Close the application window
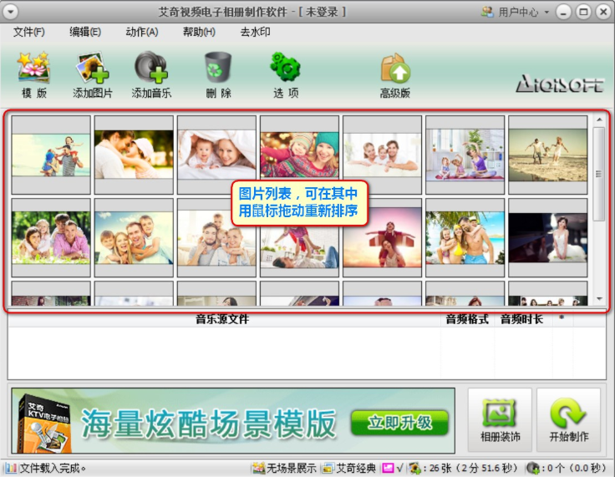This screenshot has width=615, height=477. click(603, 13)
